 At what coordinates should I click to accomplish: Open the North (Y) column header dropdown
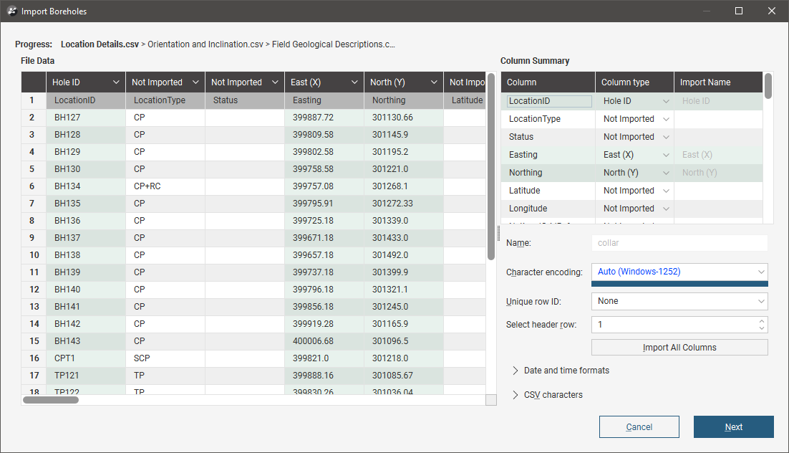point(434,82)
